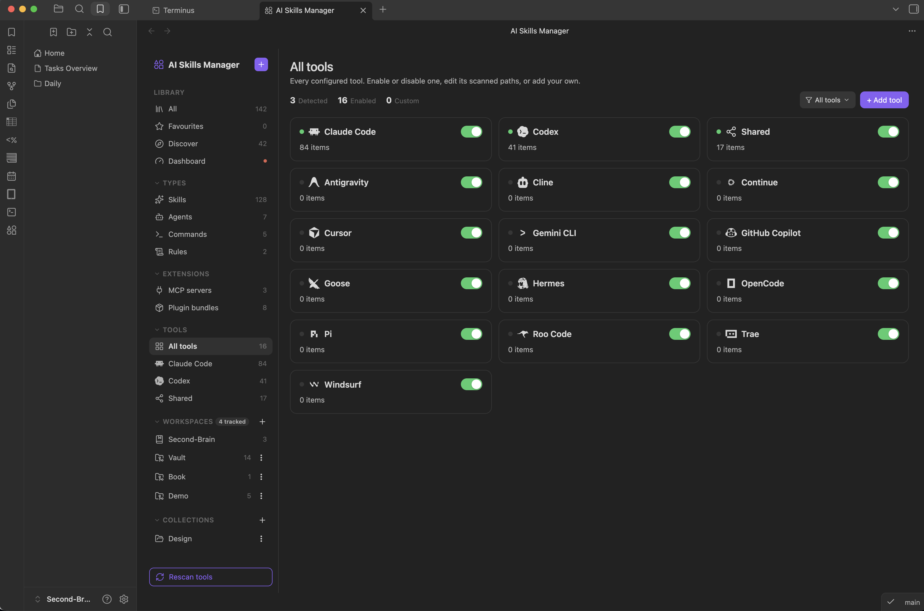Toggle the Roo Code switch
The width and height of the screenshot is (924, 611).
click(x=680, y=334)
